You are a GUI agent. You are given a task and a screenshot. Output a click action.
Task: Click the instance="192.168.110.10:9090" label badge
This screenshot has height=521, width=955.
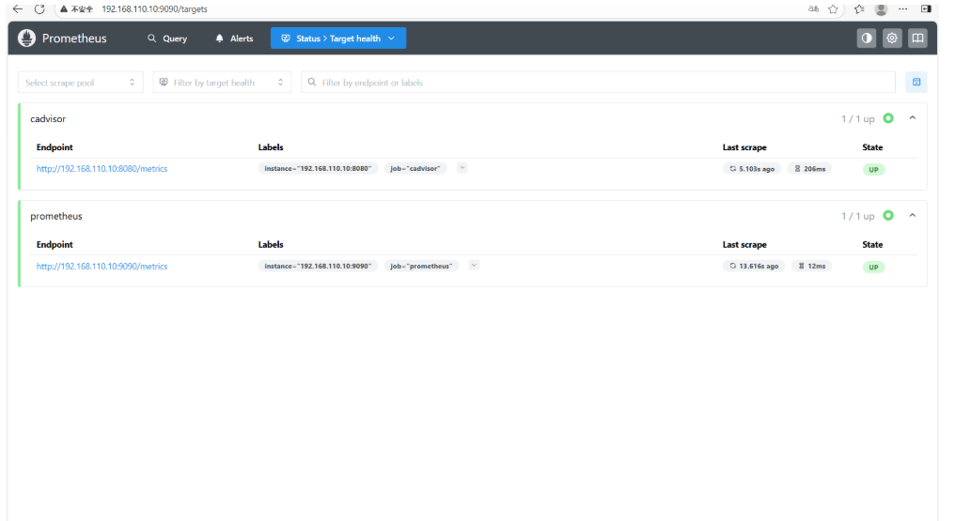[x=318, y=266]
